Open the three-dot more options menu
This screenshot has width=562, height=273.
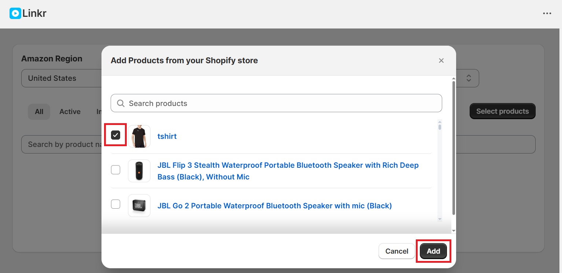pyautogui.click(x=547, y=14)
